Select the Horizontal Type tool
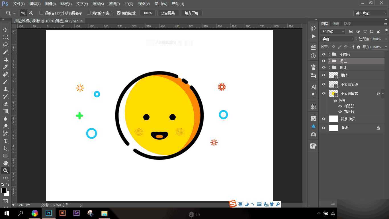389x219 pixels. pos(5,141)
